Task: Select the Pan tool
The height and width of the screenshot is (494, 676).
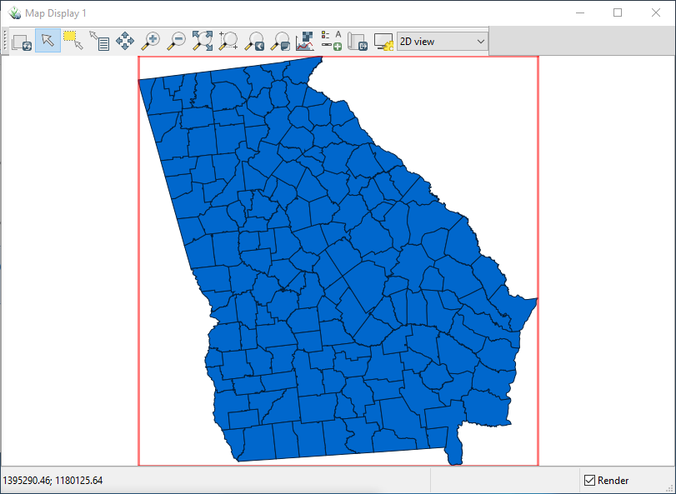Action: point(125,41)
